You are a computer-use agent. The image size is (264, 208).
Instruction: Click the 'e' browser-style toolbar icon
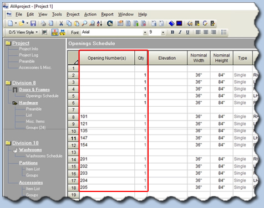pyautogui.click(x=190, y=23)
